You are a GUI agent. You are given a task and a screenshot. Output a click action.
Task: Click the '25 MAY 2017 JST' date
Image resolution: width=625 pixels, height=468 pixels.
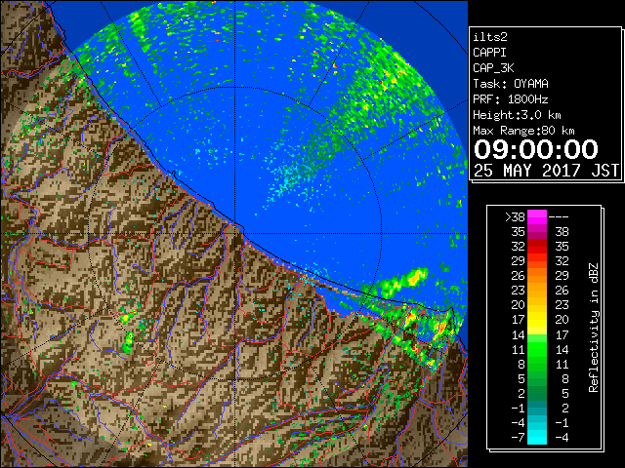point(546,171)
